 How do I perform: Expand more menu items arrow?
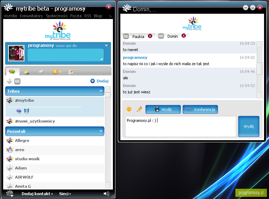[110, 16]
